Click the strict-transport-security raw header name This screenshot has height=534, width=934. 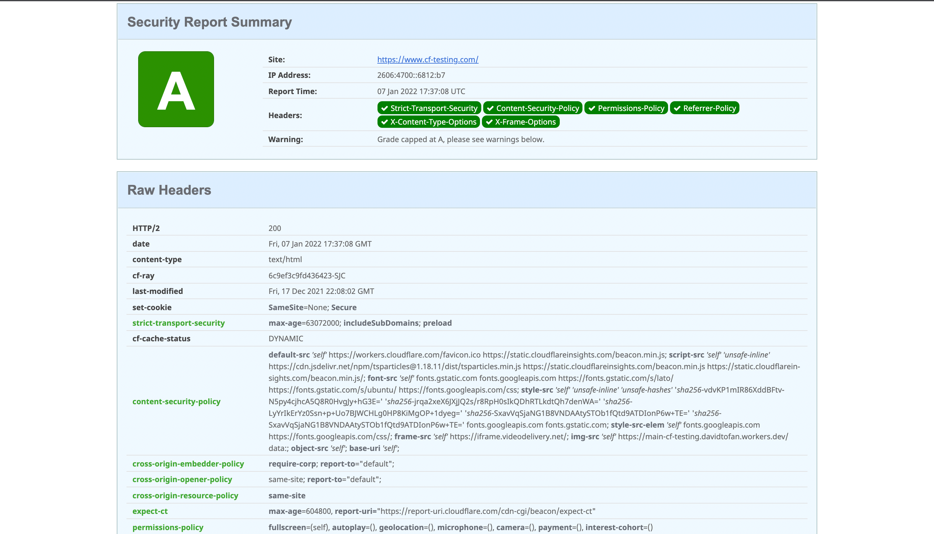(x=178, y=323)
